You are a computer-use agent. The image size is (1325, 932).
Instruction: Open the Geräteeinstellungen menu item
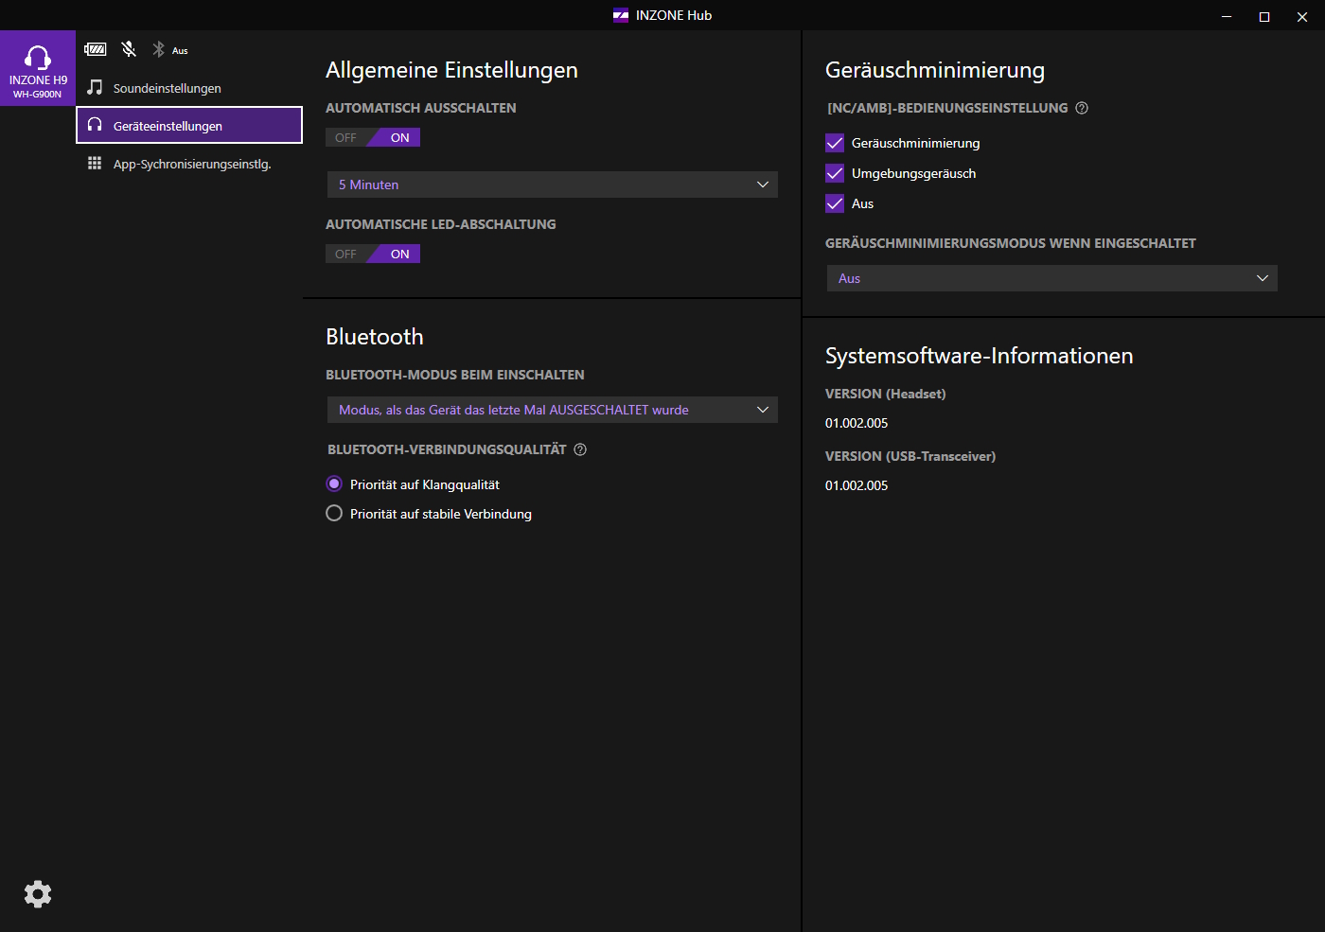coord(189,125)
